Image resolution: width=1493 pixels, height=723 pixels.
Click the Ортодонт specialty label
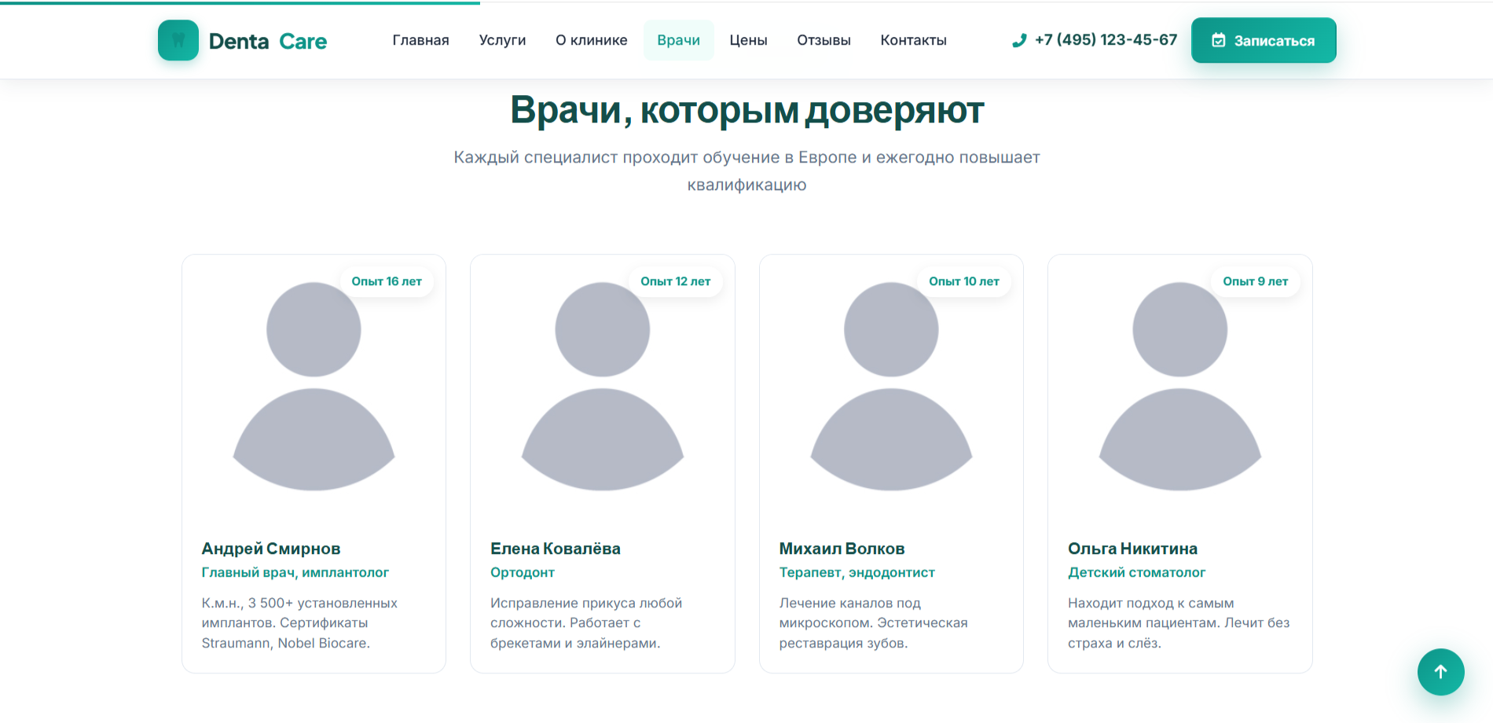(523, 572)
